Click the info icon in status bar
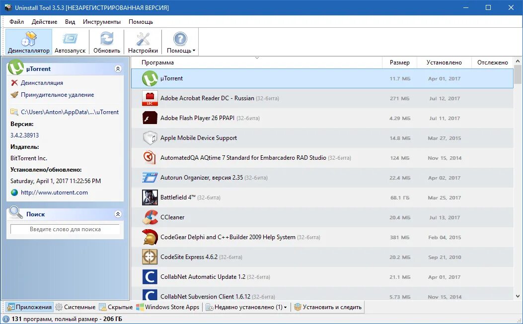 (5, 319)
